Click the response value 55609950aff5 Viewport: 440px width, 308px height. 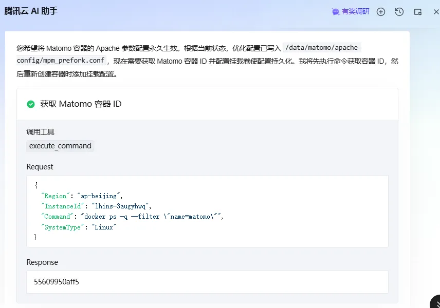pyautogui.click(x=57, y=282)
